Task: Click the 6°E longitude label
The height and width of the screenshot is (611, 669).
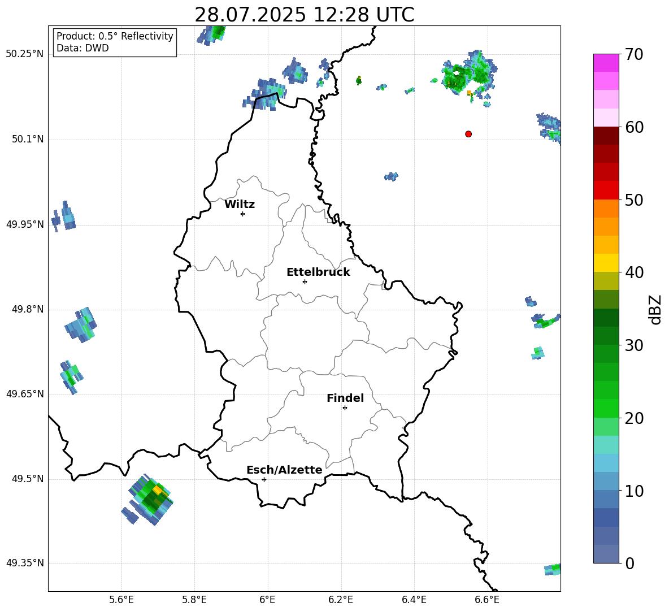Action: (267, 600)
